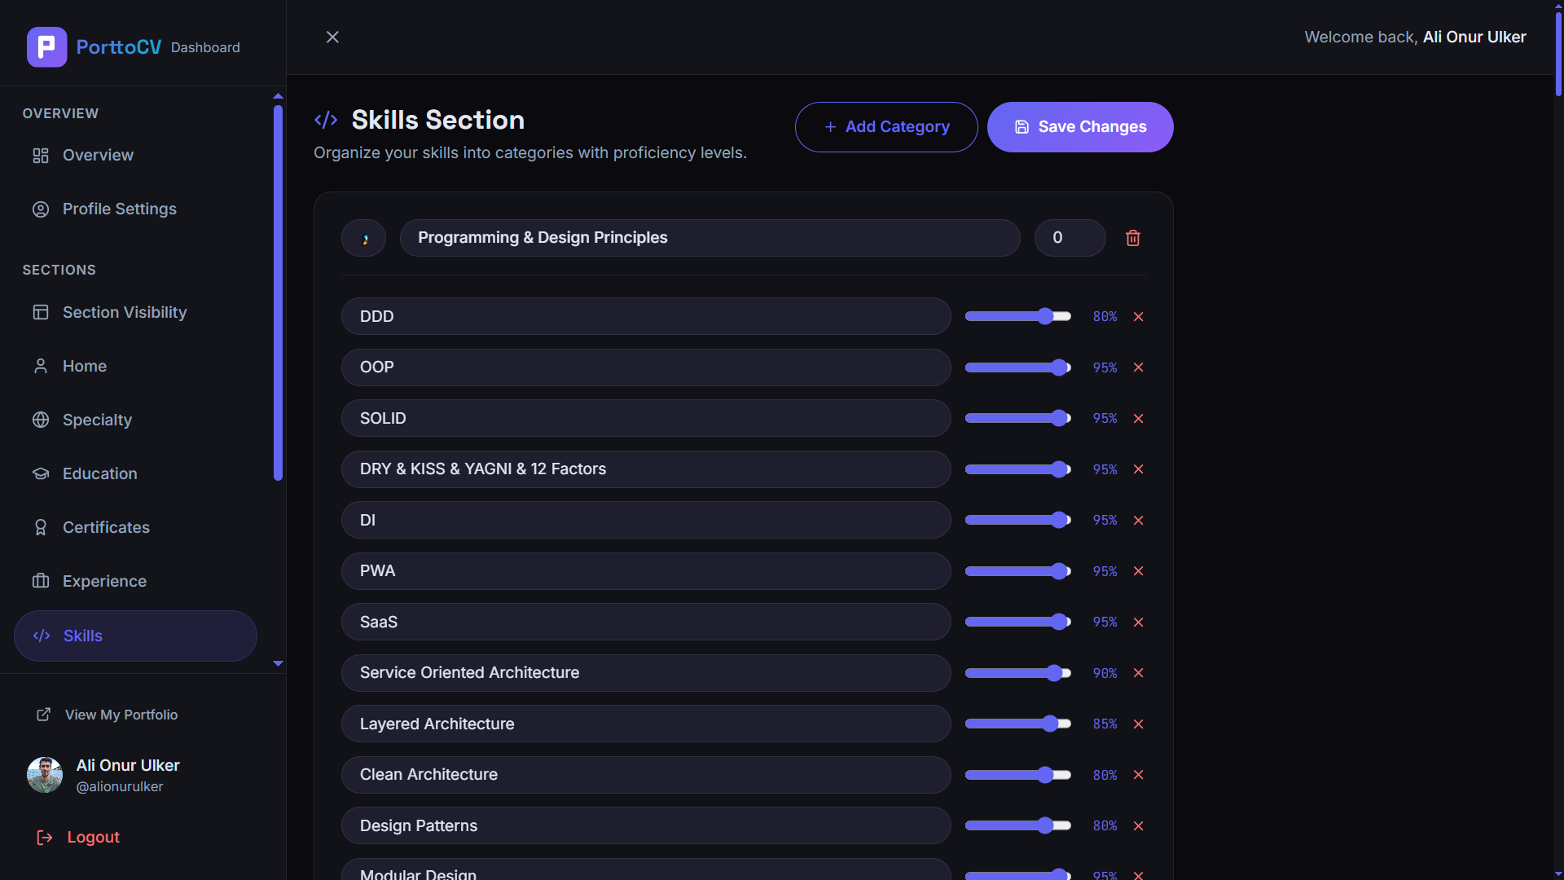Viewport: 1564px width, 880px height.
Task: Remove the Service Oriented Architecture skill
Action: 1139,673
